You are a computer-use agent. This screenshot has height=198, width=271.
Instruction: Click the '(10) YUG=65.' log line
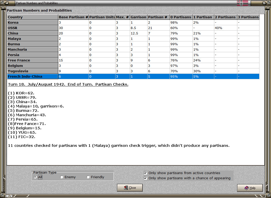pyautogui.click(x=22, y=132)
